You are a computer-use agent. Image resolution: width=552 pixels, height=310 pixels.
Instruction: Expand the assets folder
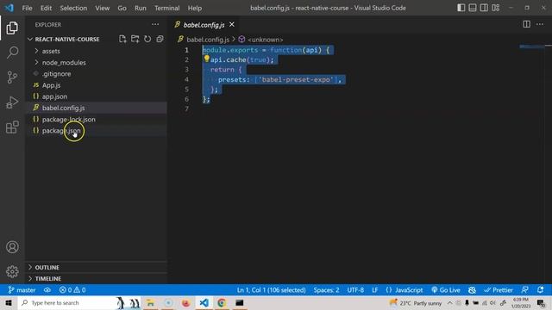[51, 51]
